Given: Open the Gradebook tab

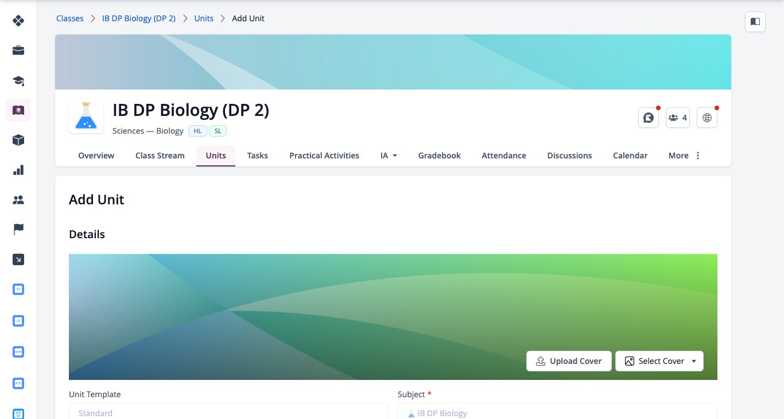Looking at the screenshot, I should [x=440, y=156].
